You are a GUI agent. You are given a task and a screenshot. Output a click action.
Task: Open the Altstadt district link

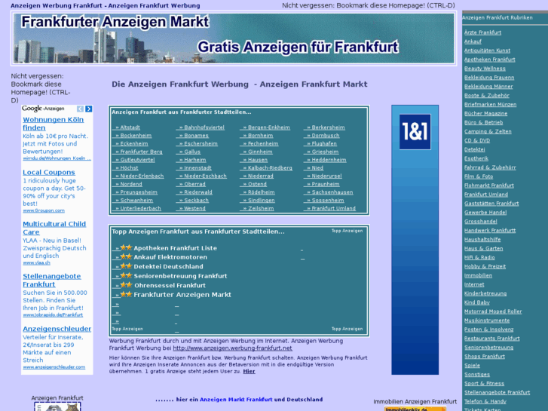click(130, 127)
